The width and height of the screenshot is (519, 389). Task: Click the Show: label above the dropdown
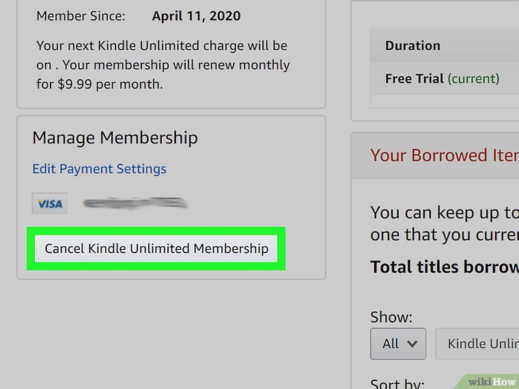391,317
